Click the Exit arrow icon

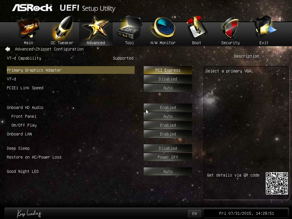pos(264,28)
